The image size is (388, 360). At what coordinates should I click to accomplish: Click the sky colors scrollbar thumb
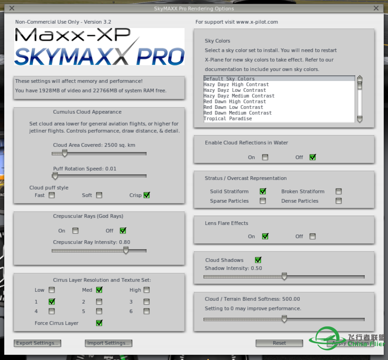pyautogui.click(x=360, y=86)
